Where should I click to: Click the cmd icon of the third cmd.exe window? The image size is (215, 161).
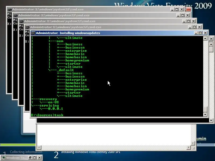tap(21, 21)
